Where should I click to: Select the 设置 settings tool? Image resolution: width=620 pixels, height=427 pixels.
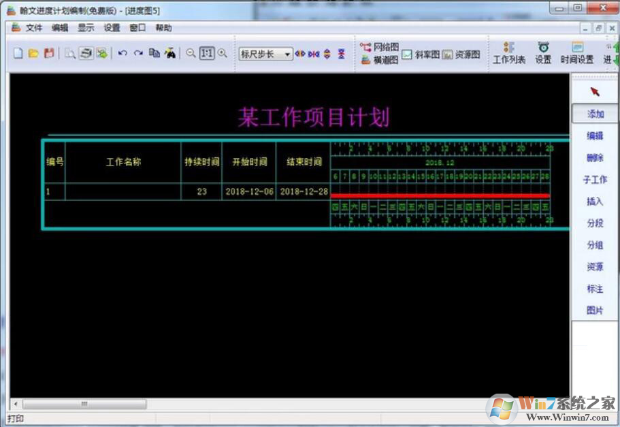544,52
